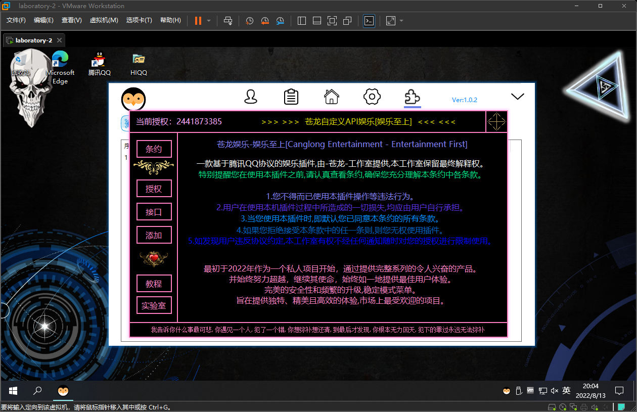Select the laboratory-2 VM tab
Screen dimensions: 637x412
pyautogui.click(x=34, y=40)
